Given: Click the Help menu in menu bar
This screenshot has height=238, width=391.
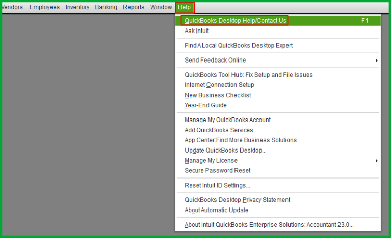Looking at the screenshot, I should click(184, 7).
